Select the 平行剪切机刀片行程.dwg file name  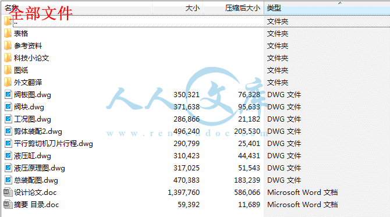(x=53, y=144)
